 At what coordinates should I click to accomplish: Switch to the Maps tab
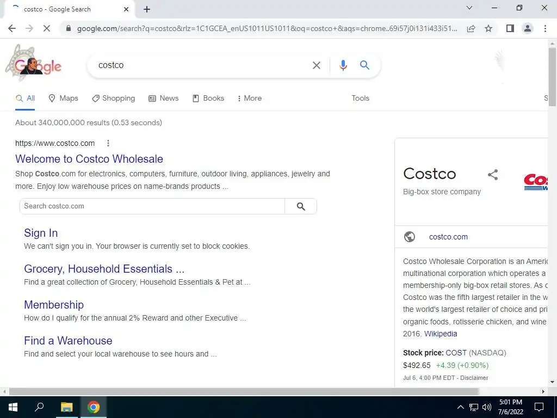point(63,99)
